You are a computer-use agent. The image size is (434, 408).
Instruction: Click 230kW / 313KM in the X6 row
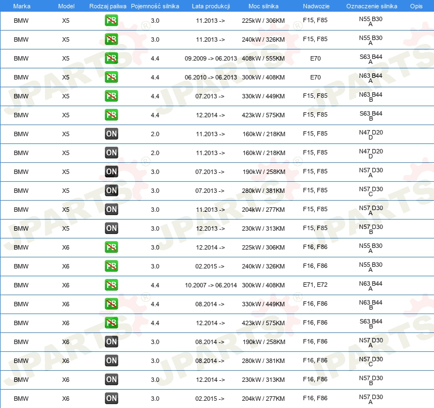tap(263, 380)
